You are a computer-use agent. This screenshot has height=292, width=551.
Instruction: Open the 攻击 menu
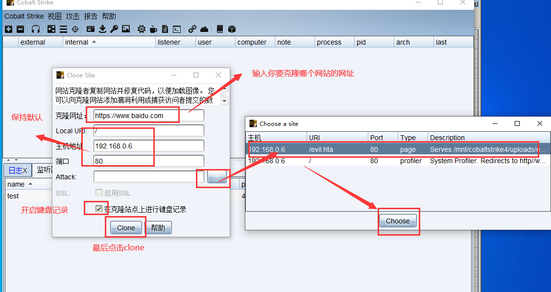pos(72,16)
